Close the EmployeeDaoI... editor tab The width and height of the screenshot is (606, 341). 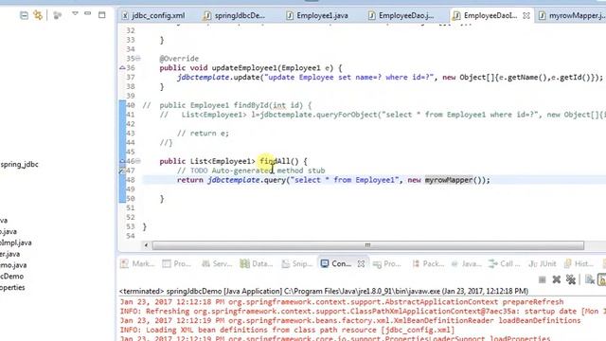526,16
